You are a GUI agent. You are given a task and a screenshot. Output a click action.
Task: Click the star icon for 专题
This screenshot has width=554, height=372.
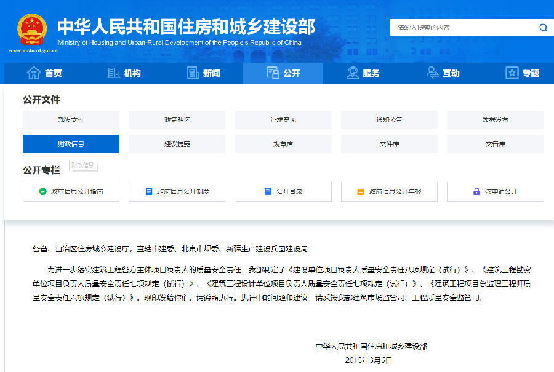pyautogui.click(x=512, y=73)
